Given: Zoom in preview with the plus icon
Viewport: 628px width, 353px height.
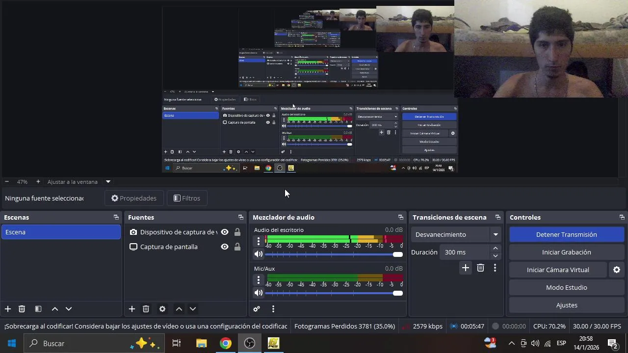Looking at the screenshot, I should click(38, 182).
